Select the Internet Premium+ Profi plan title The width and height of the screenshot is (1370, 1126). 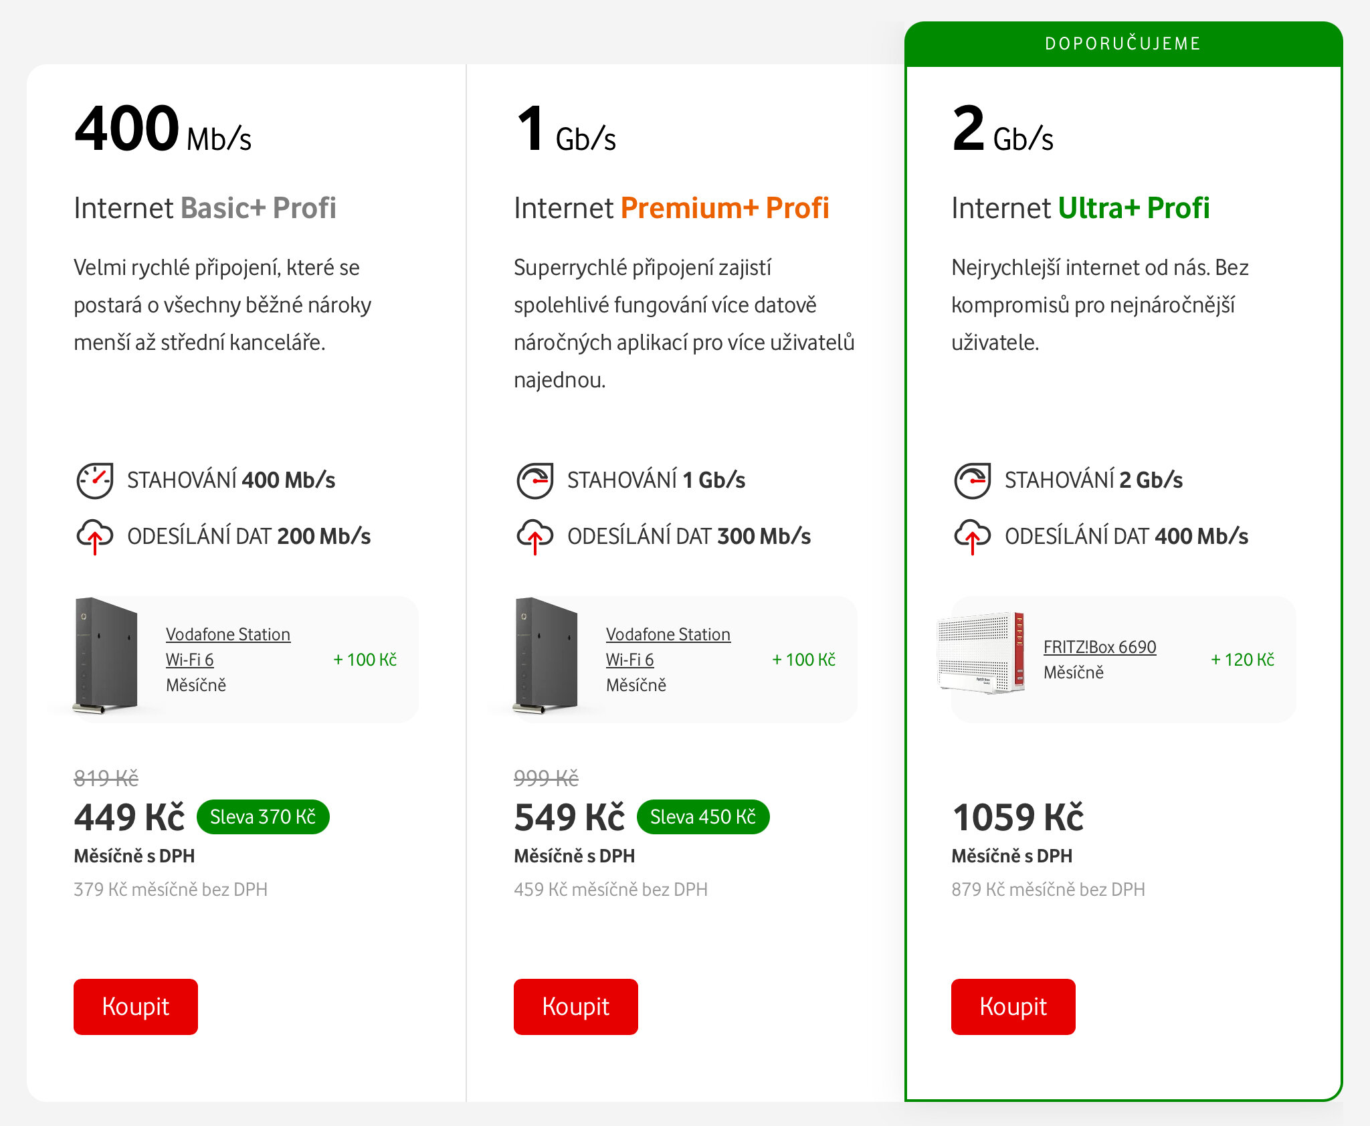pyautogui.click(x=671, y=208)
